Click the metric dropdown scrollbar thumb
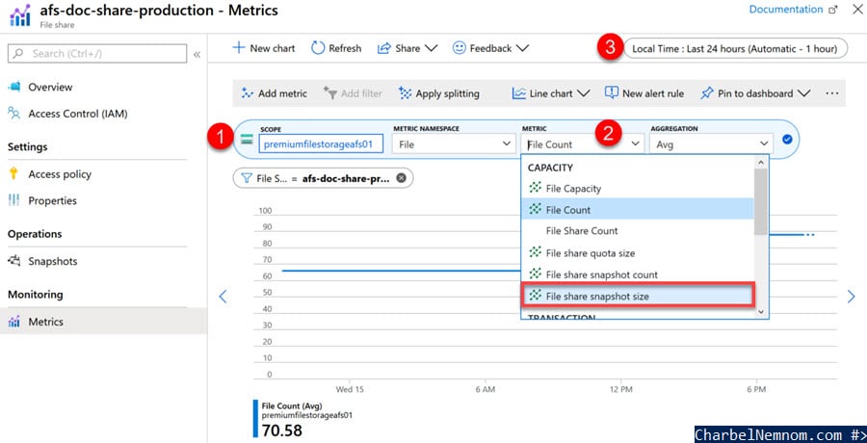Viewport: 867px width, 443px height. pyautogui.click(x=761, y=200)
